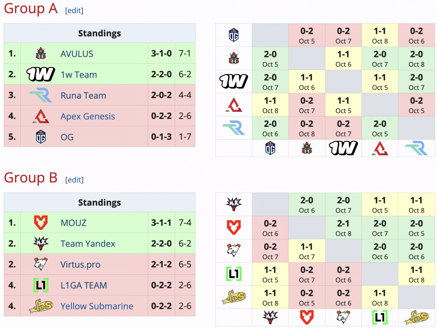Click the OG logo in Group A standings
The image size is (437, 328).
click(41, 137)
